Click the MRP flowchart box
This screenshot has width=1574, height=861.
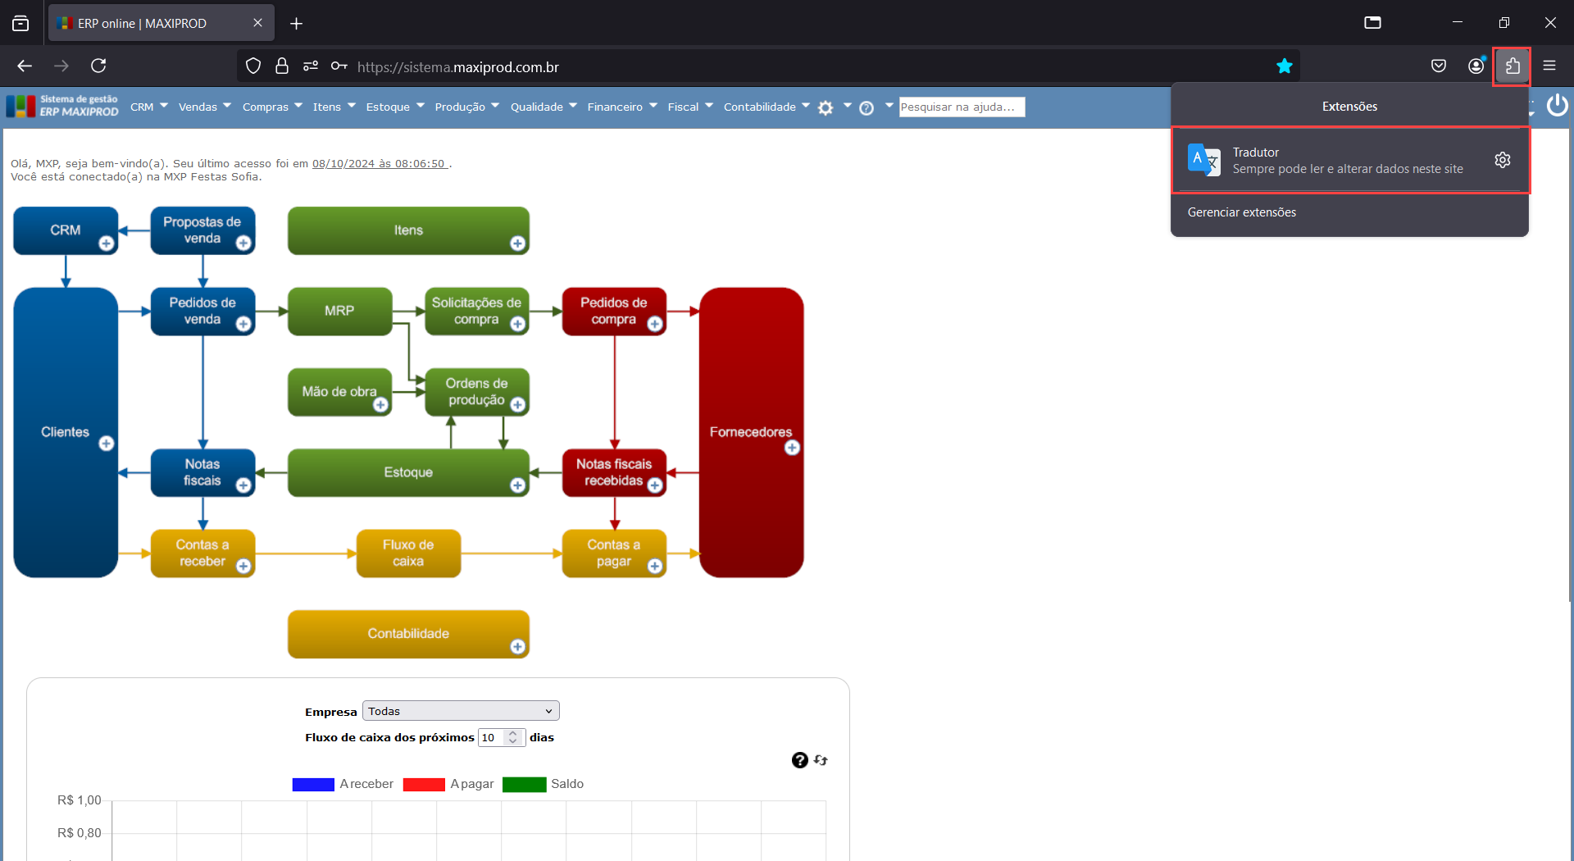point(339,311)
